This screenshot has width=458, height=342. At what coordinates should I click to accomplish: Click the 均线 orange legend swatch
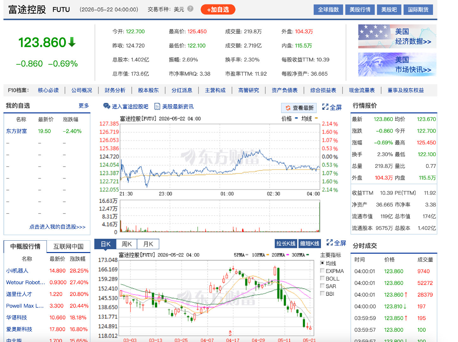coord(316,118)
